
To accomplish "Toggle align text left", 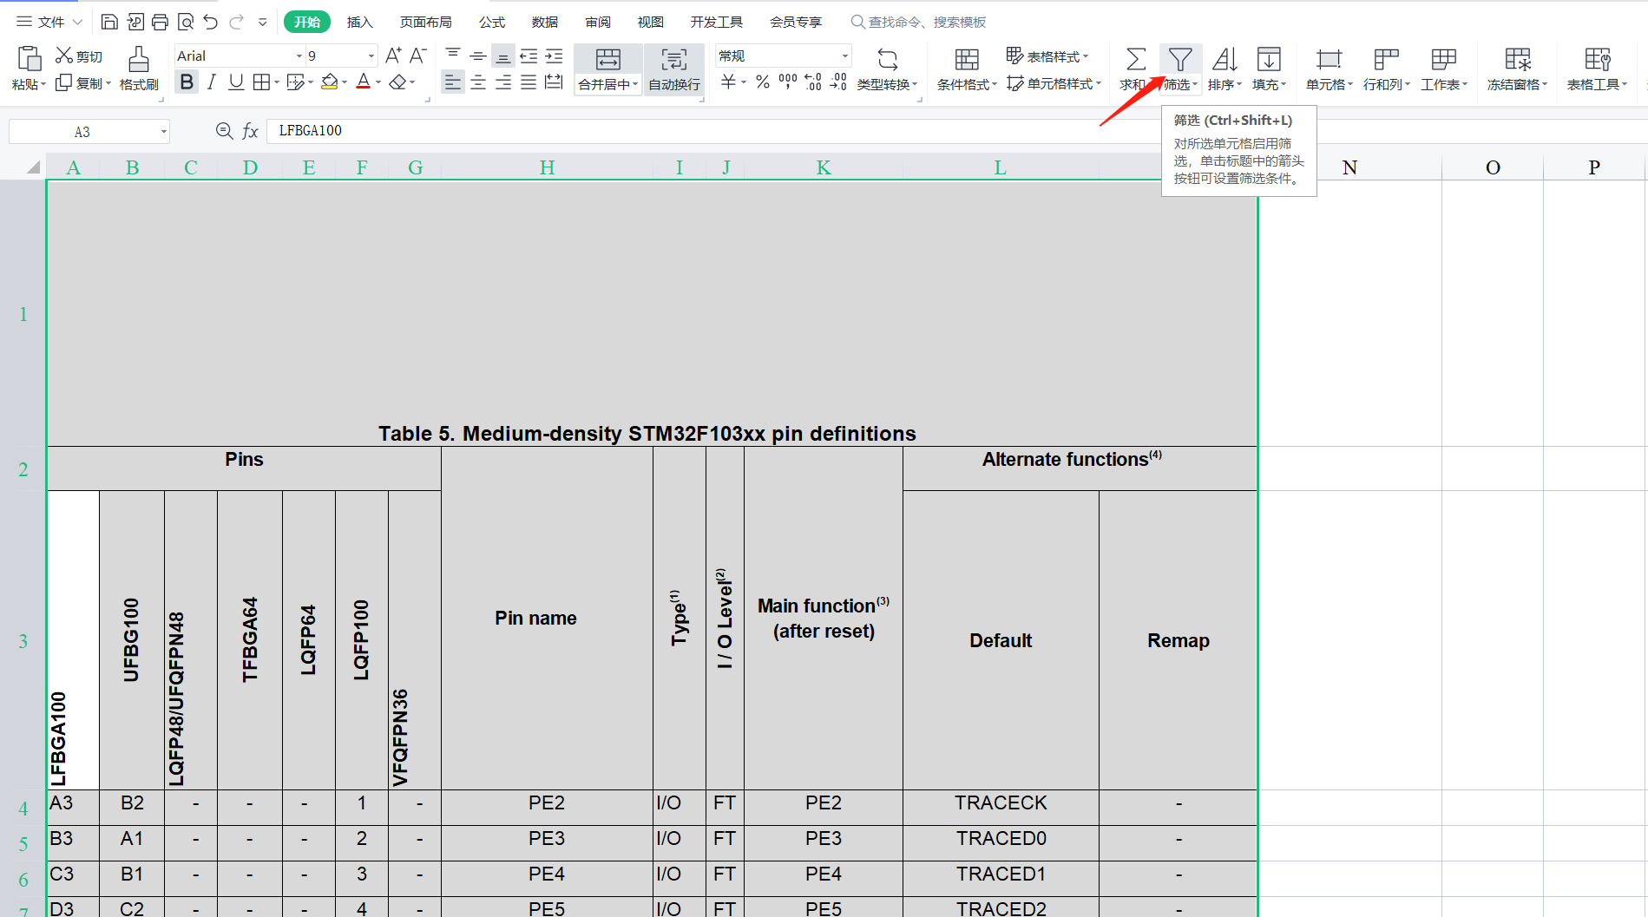I will click(x=453, y=82).
